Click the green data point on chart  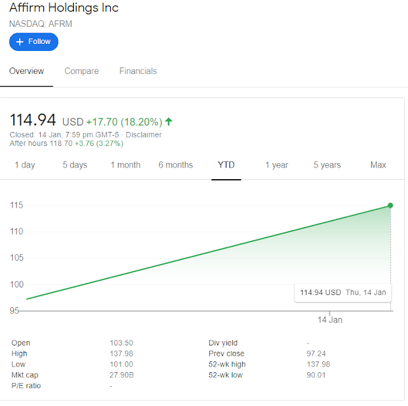(390, 205)
